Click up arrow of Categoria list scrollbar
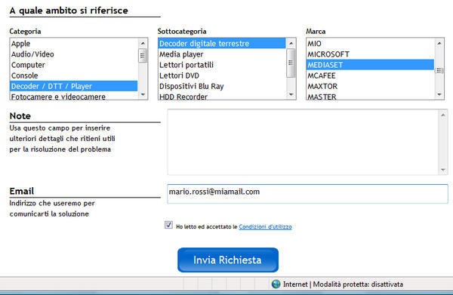The height and width of the screenshot is (295, 453). (x=143, y=43)
